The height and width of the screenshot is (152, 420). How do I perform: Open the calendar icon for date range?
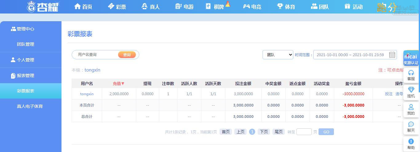coord(392,55)
